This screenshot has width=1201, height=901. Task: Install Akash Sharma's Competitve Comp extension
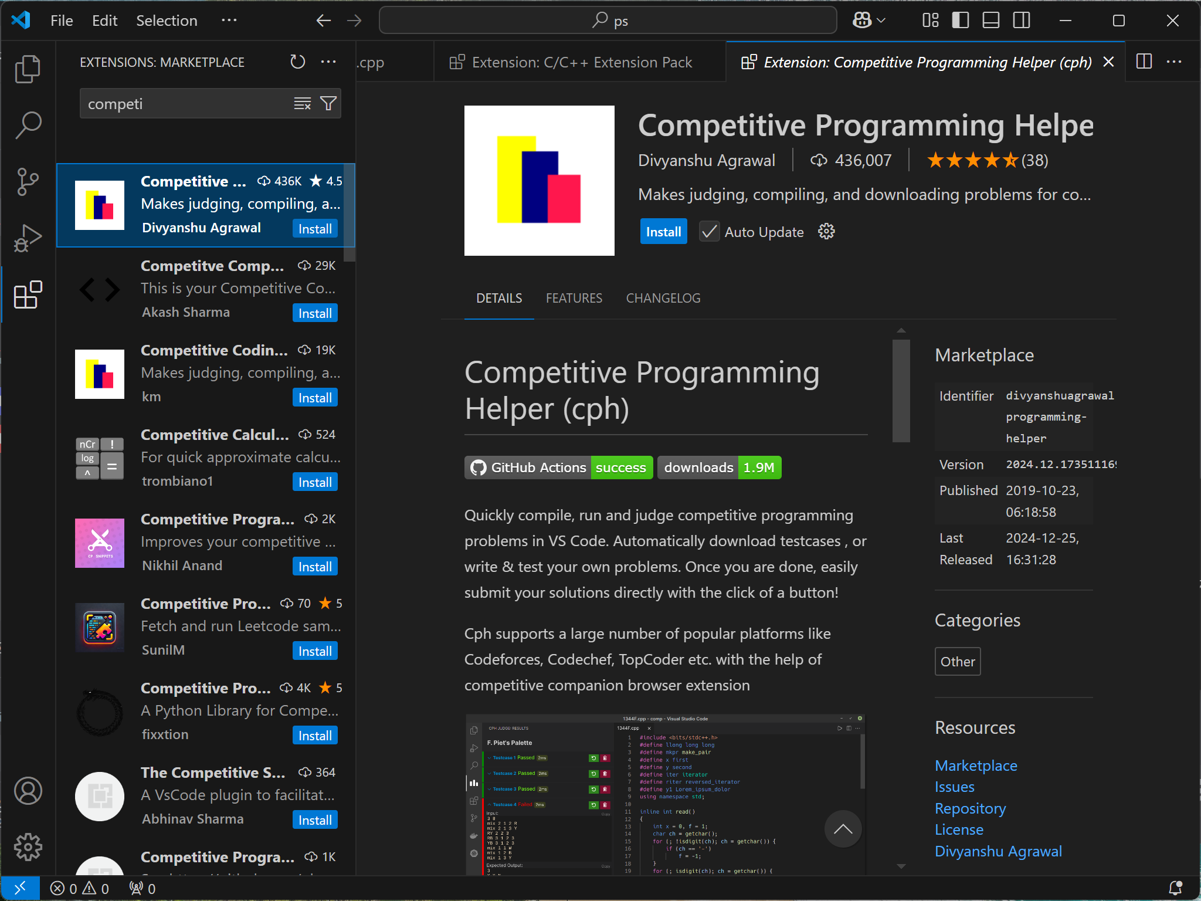315,313
